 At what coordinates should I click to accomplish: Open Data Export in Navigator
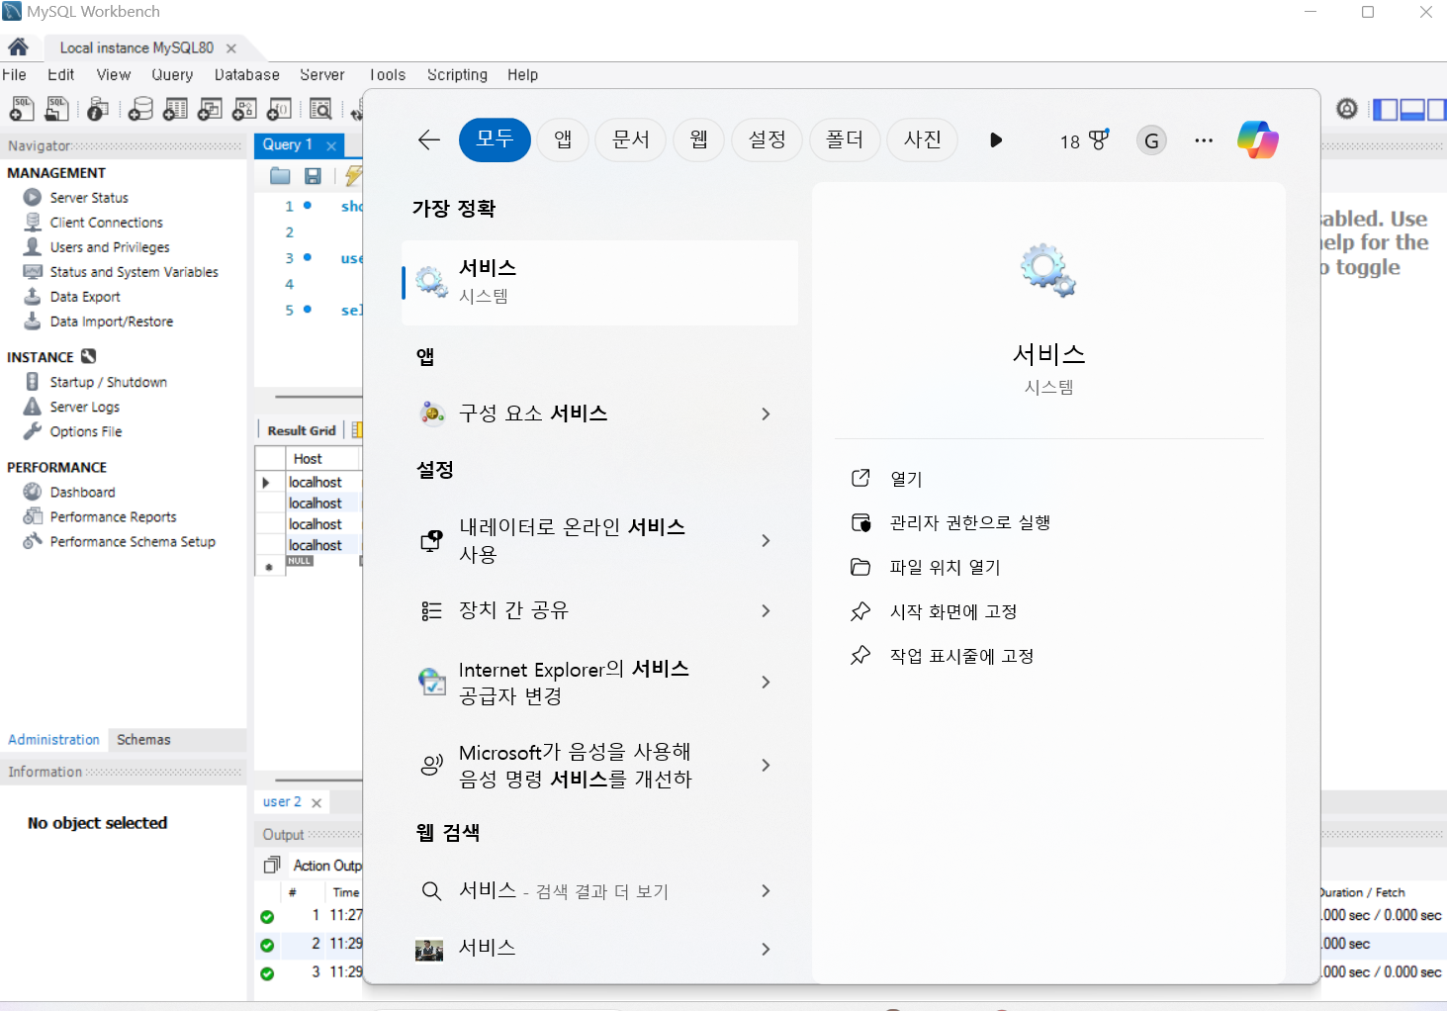[85, 297]
